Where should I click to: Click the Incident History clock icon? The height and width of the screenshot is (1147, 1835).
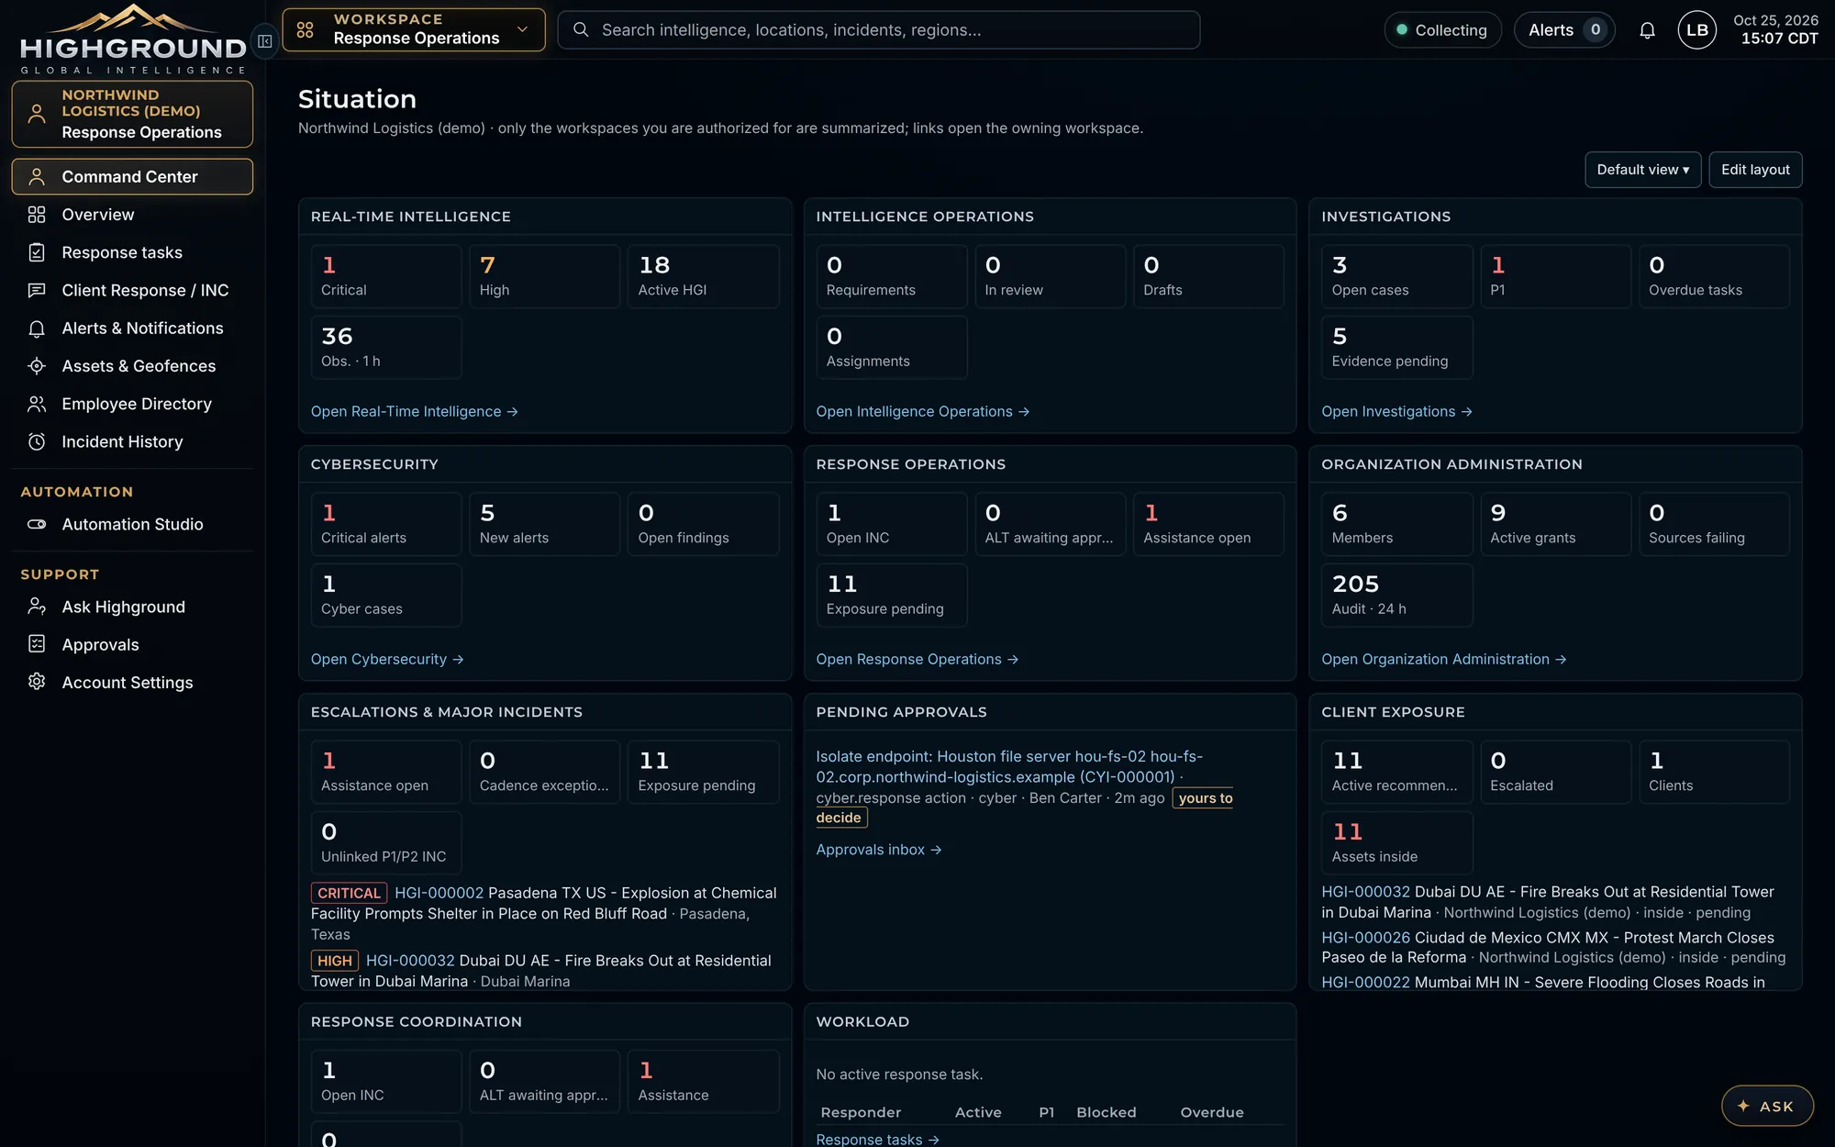click(37, 442)
